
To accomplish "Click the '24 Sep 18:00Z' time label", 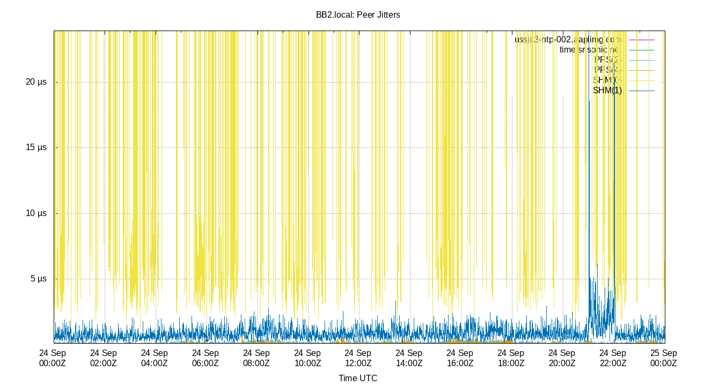I will click(x=511, y=358).
